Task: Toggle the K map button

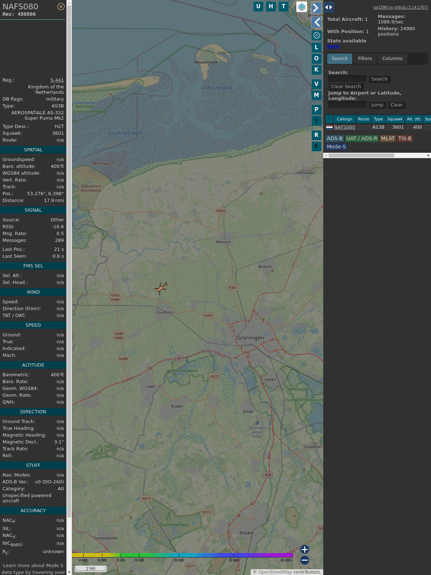Action: click(316, 70)
